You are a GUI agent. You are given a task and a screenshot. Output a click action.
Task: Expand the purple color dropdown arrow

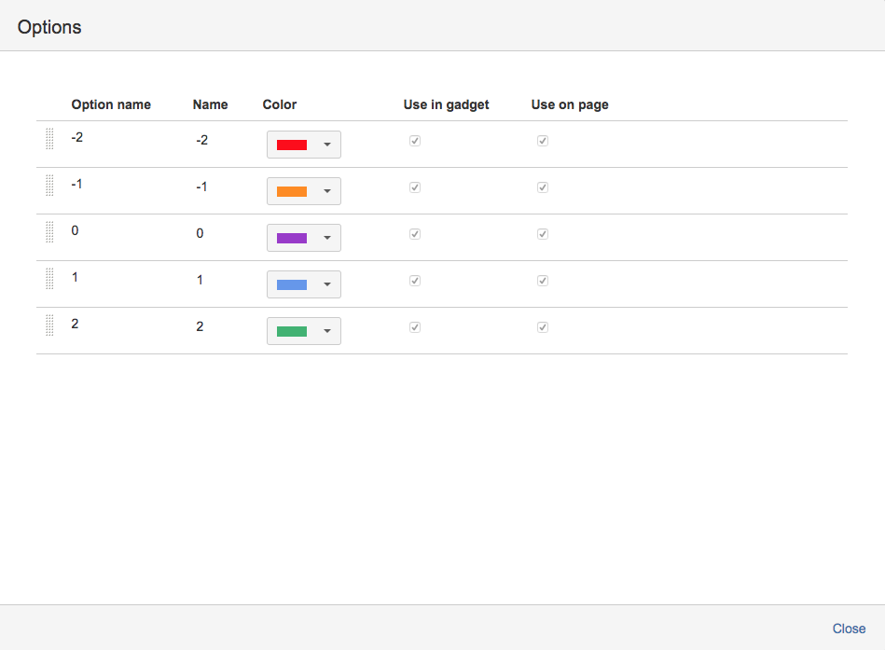pos(326,238)
